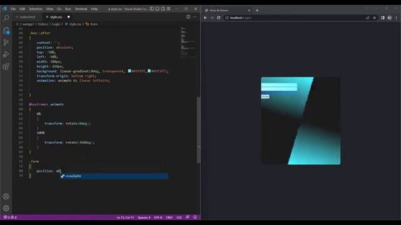
Task: Click the unsaved dot on style.css tab
Action: point(68,17)
